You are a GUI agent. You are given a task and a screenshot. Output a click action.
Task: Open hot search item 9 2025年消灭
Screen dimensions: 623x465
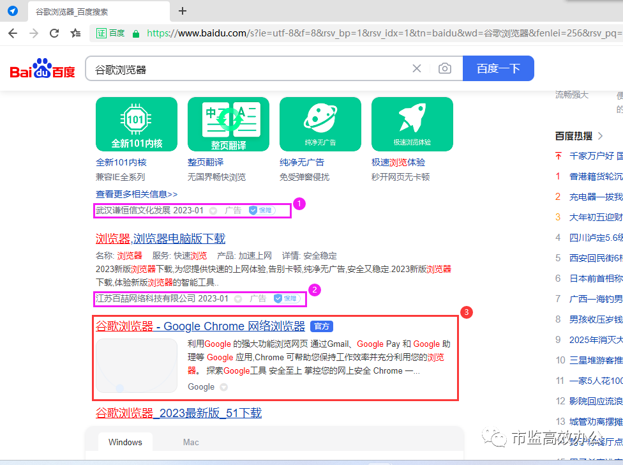(x=596, y=340)
